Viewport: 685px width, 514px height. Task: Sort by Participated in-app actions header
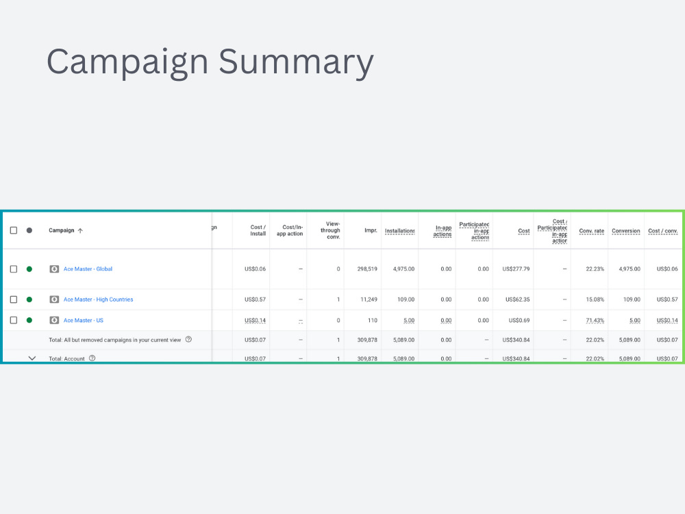click(x=474, y=231)
